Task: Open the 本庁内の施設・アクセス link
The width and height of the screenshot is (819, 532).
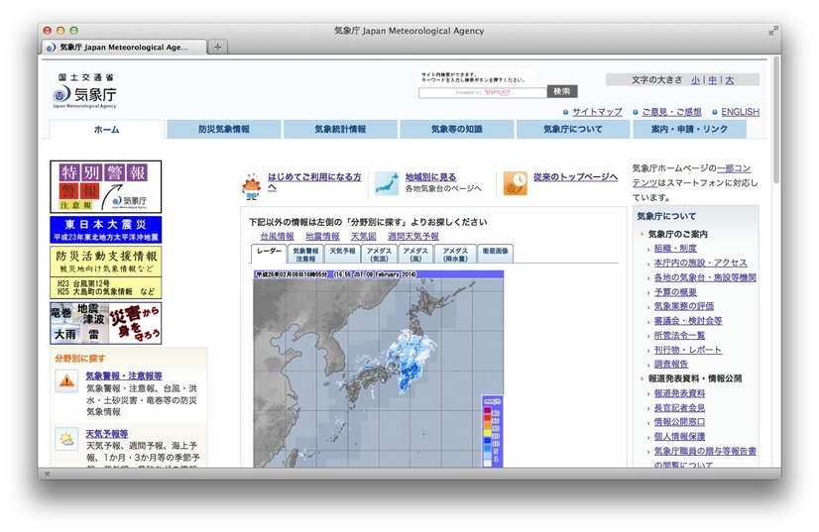Action: (x=700, y=264)
